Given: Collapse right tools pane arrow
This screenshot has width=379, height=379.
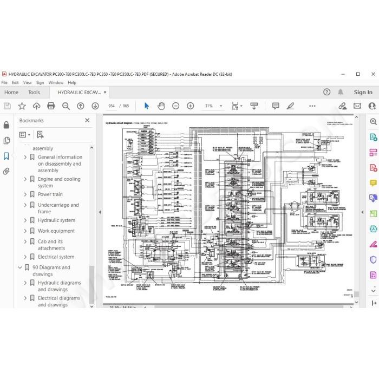Looking at the screenshot, I should coord(362,212).
